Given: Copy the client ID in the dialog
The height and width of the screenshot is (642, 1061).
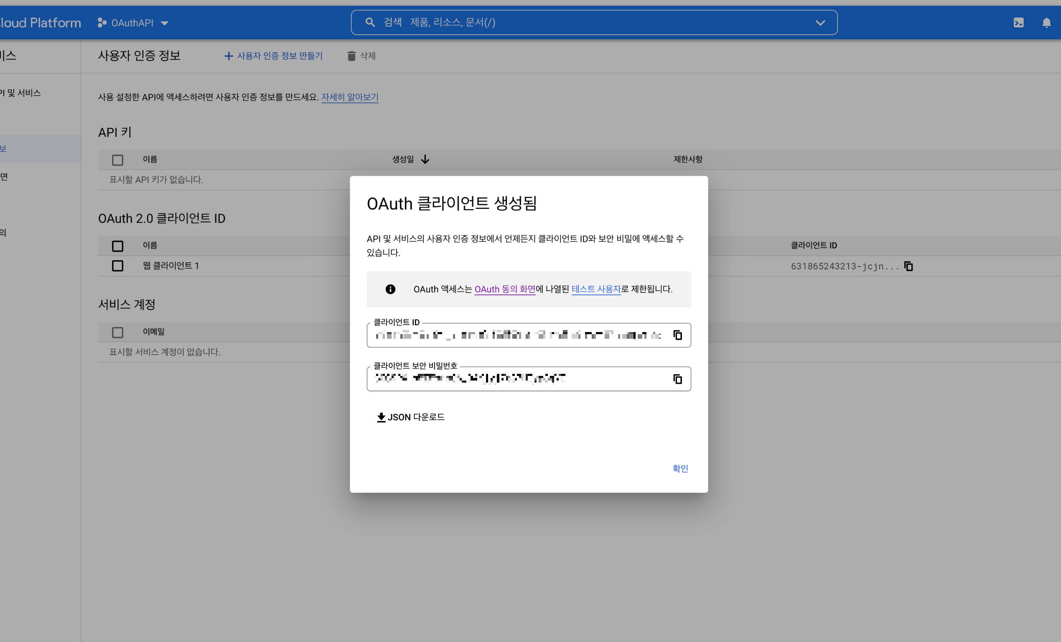Looking at the screenshot, I should point(677,335).
